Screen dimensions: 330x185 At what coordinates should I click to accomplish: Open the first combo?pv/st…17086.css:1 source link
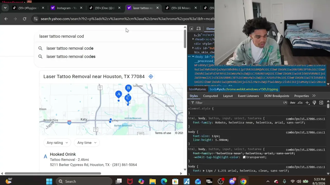tap(306, 119)
